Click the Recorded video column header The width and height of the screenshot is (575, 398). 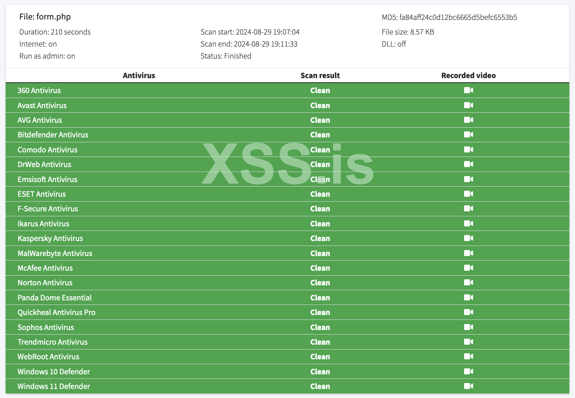(x=468, y=75)
